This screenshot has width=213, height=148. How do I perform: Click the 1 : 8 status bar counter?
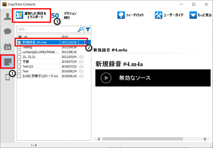[x=34, y=146]
